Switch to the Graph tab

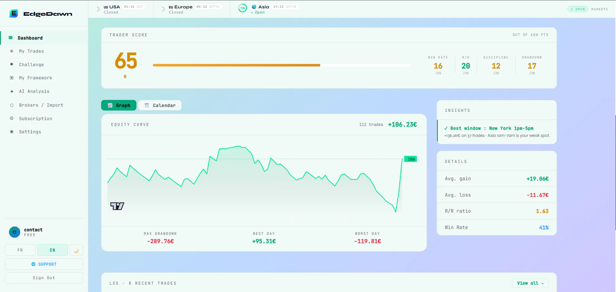(119, 105)
